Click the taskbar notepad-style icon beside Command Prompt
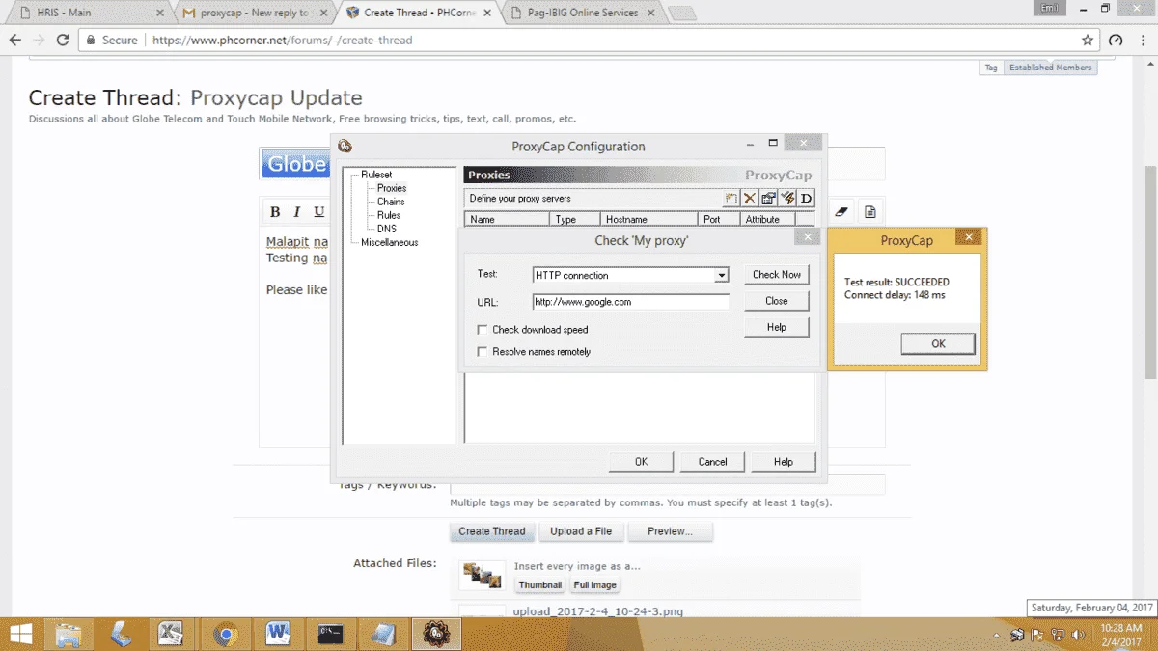The width and height of the screenshot is (1158, 651). coord(383,634)
